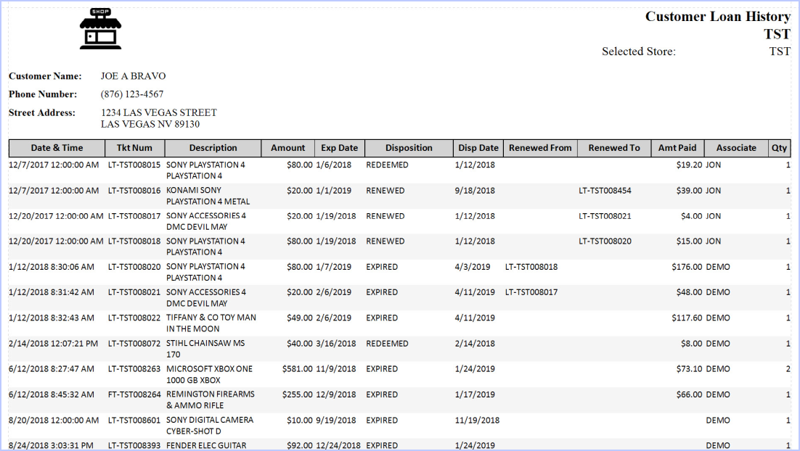Click Renewed To value LT-TST008454

(605, 191)
